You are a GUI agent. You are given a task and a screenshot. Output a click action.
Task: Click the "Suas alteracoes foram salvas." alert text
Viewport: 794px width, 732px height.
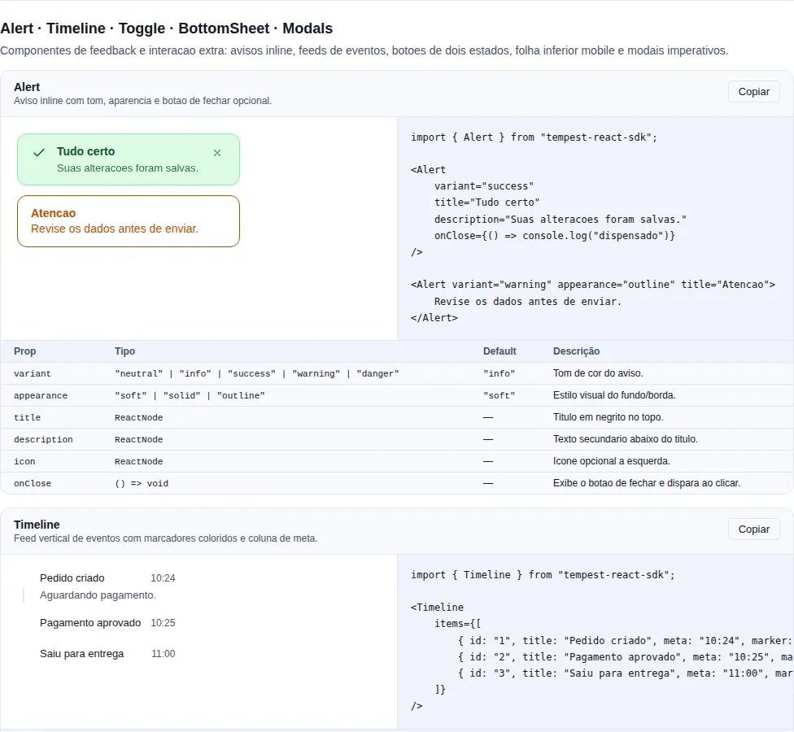[x=128, y=168]
